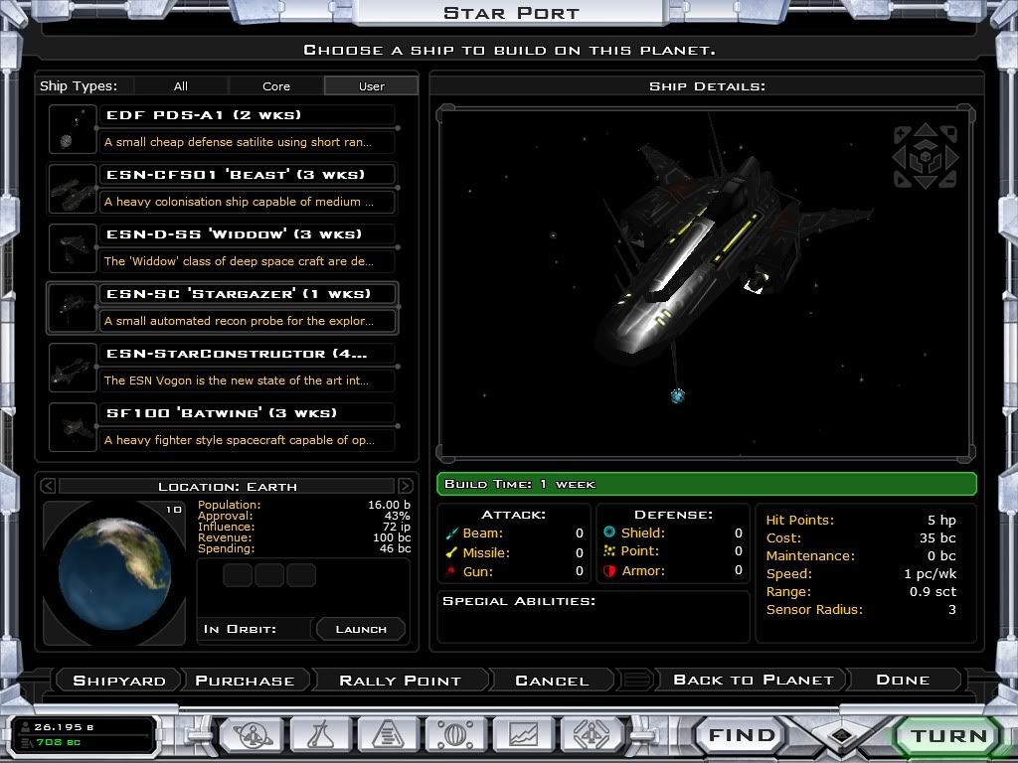Select the ESN-SC 'Stargazer' ship thumbnail
The image size is (1018, 763).
coord(73,308)
